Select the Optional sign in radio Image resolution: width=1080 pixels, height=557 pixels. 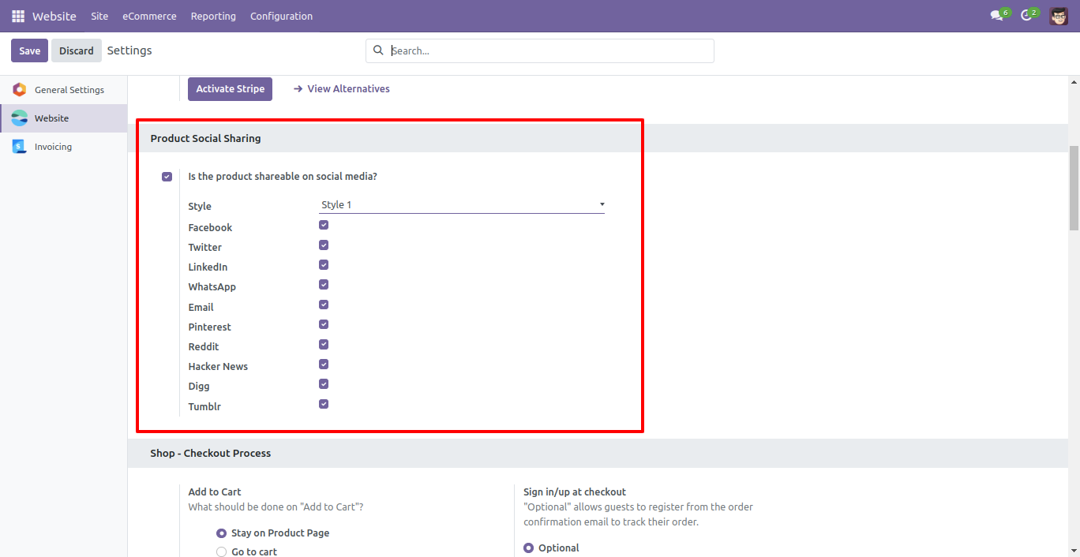(529, 548)
